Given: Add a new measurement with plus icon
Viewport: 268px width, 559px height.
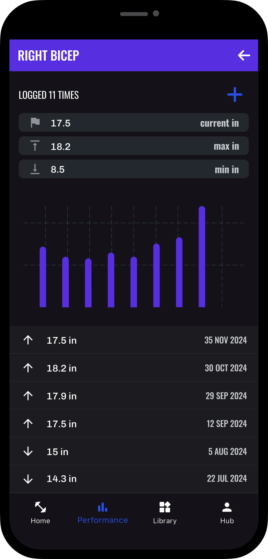Looking at the screenshot, I should click(x=235, y=94).
